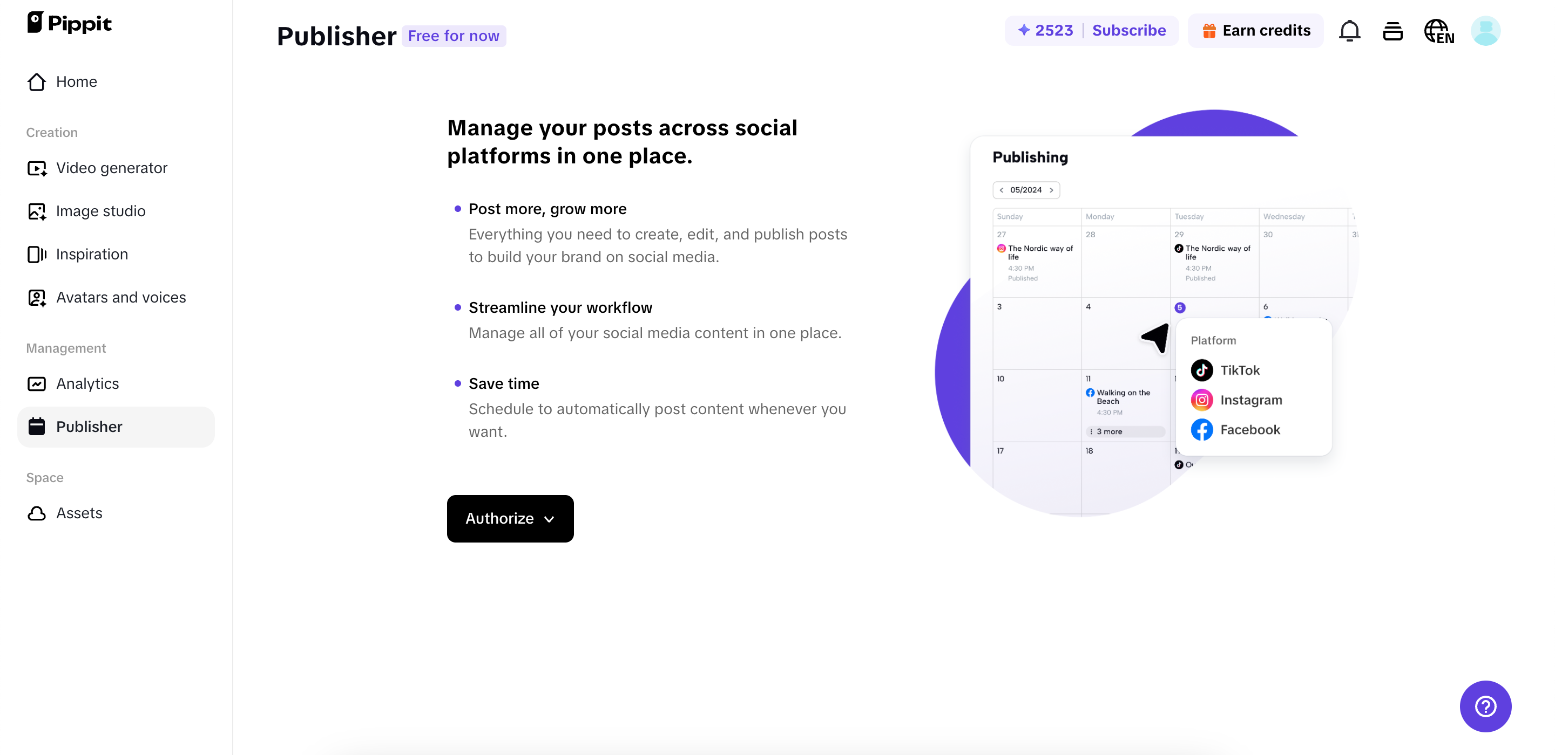Open the language selector globe icon
Screen dimensions: 1555x755
click(x=1438, y=30)
